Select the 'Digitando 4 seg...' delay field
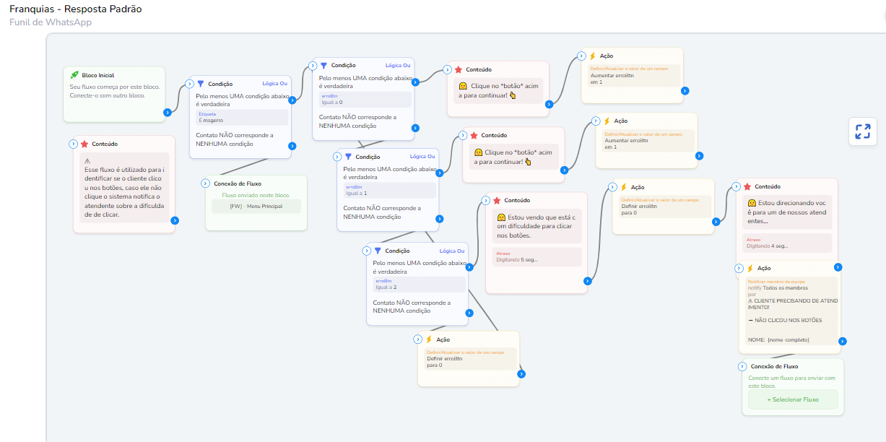 pyautogui.click(x=788, y=243)
